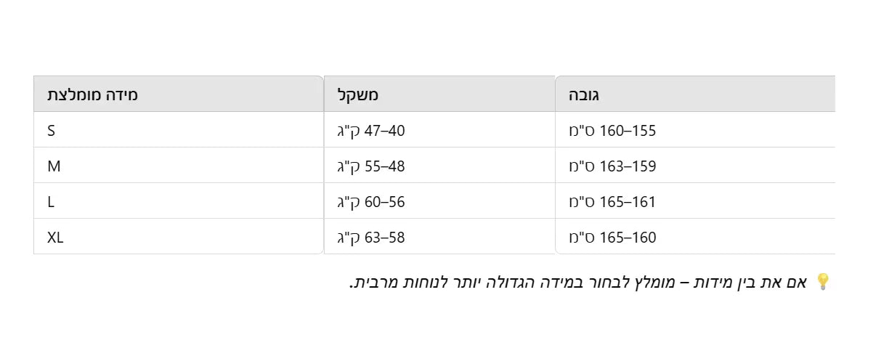881x364 pixels.
Task: Click the words "מומלץ לבחור" in tip
Action: coord(640,282)
